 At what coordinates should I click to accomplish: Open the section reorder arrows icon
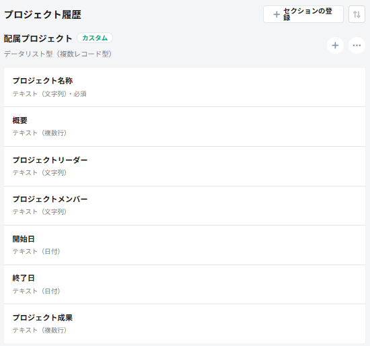coord(357,14)
